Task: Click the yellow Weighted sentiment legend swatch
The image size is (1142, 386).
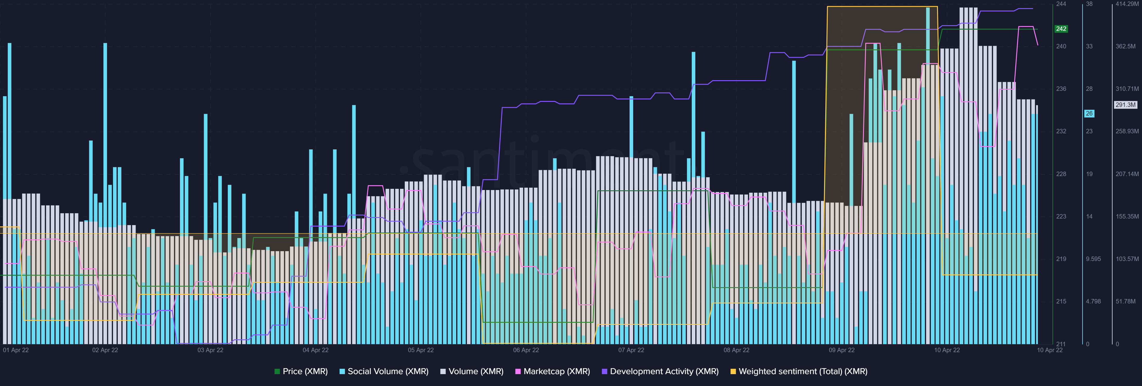Action: point(734,371)
